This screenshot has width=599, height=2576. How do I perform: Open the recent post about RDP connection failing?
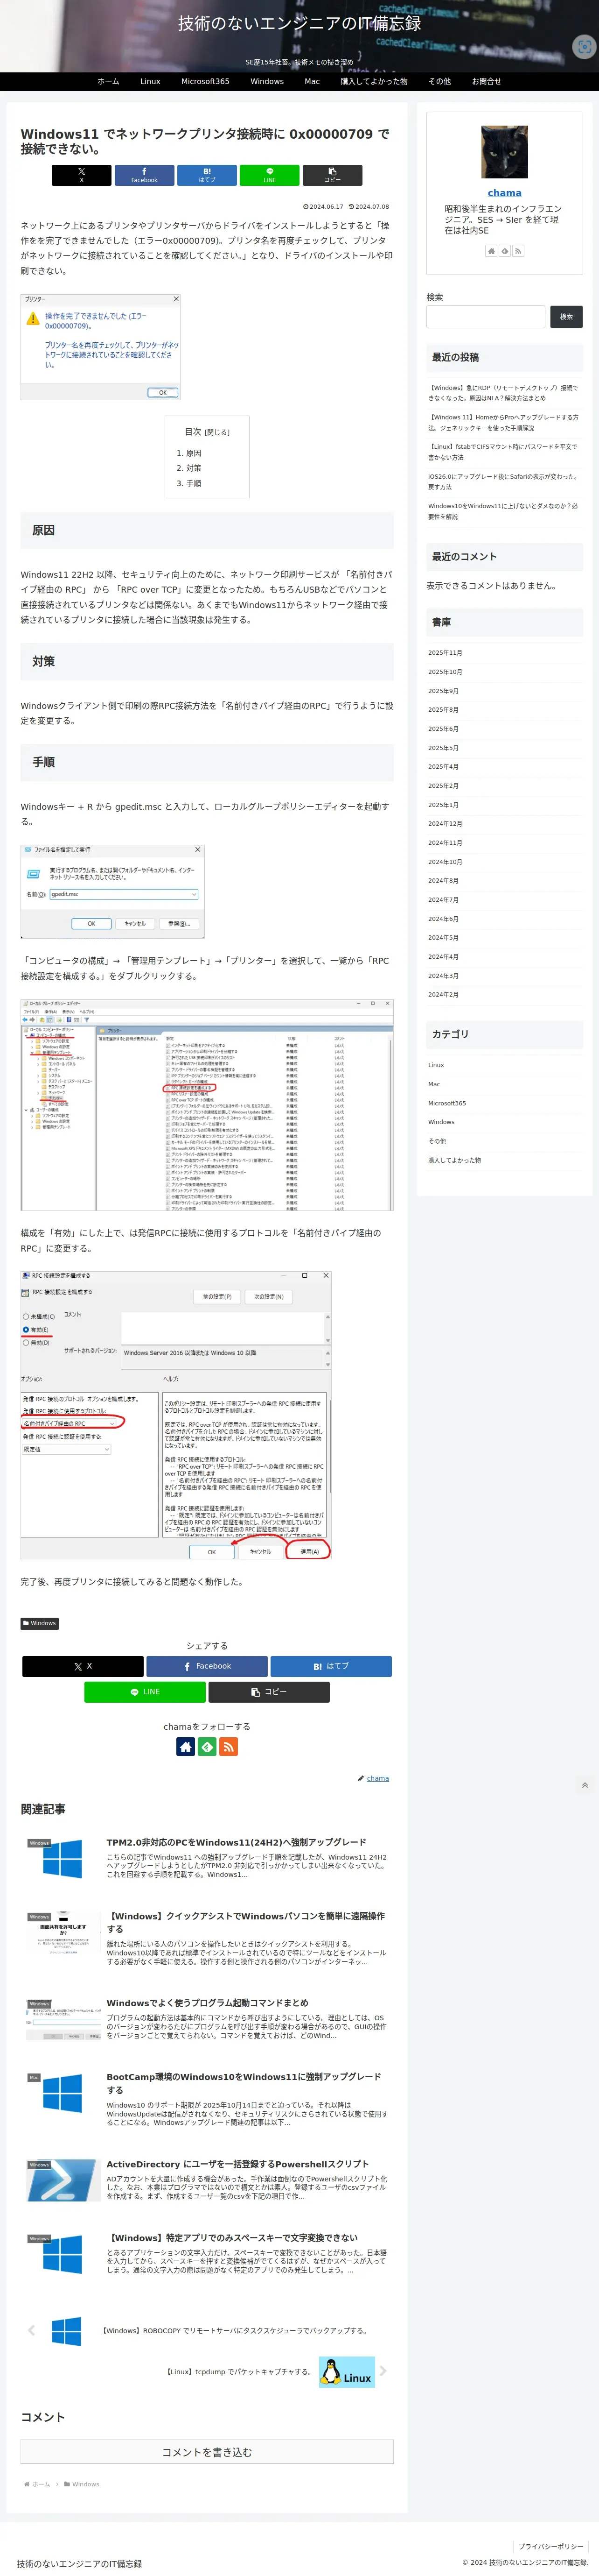(x=503, y=393)
